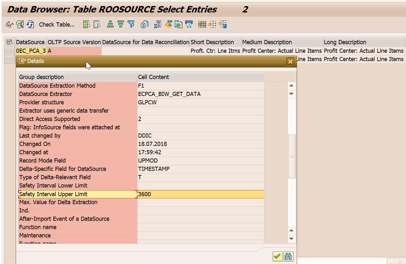
Task: Click upper scroll-down arrow in Details list
Action: click(291, 94)
